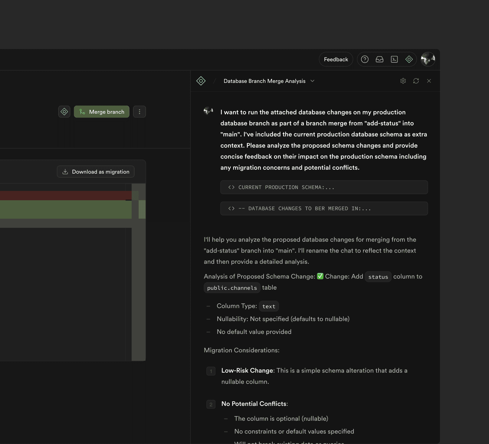Viewport: 489px width, 444px height.
Task: Expand the CURRENT PRODUCTION SCHEMA code block
Action: coord(324,187)
